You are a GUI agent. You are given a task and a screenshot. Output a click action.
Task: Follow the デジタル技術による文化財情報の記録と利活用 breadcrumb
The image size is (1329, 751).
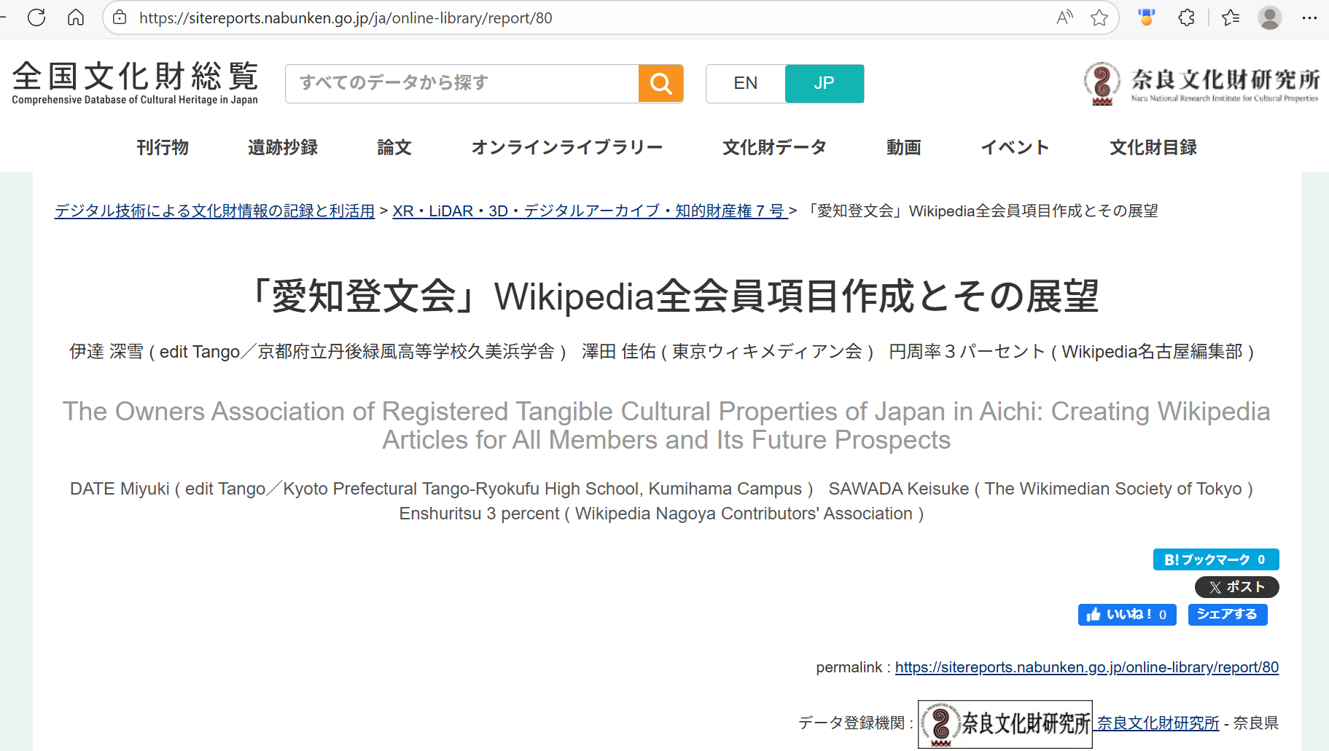pos(214,211)
